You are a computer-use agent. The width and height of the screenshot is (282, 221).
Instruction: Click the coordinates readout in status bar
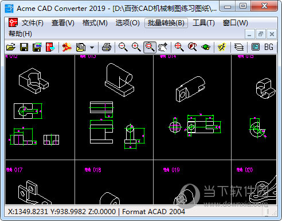pos(62,212)
